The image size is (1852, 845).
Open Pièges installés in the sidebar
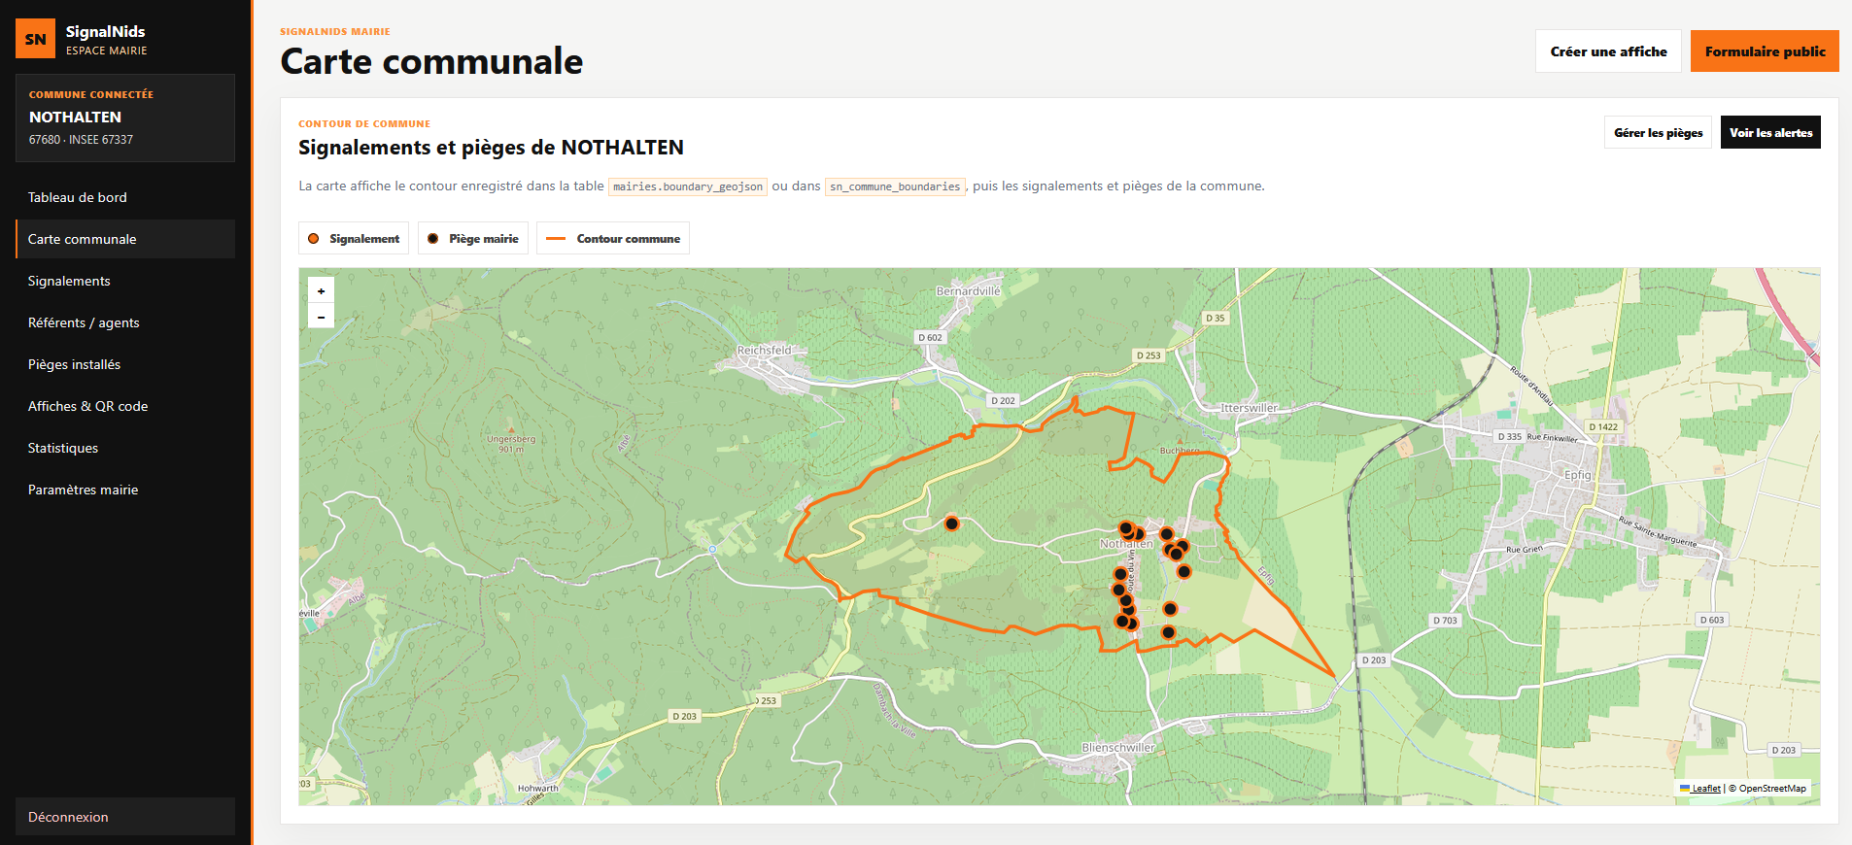coord(125,364)
